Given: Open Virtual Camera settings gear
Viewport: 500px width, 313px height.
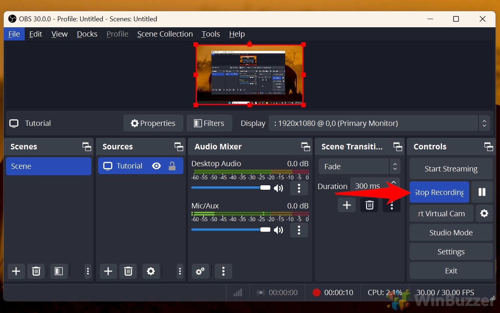Looking at the screenshot, I should coord(484,213).
